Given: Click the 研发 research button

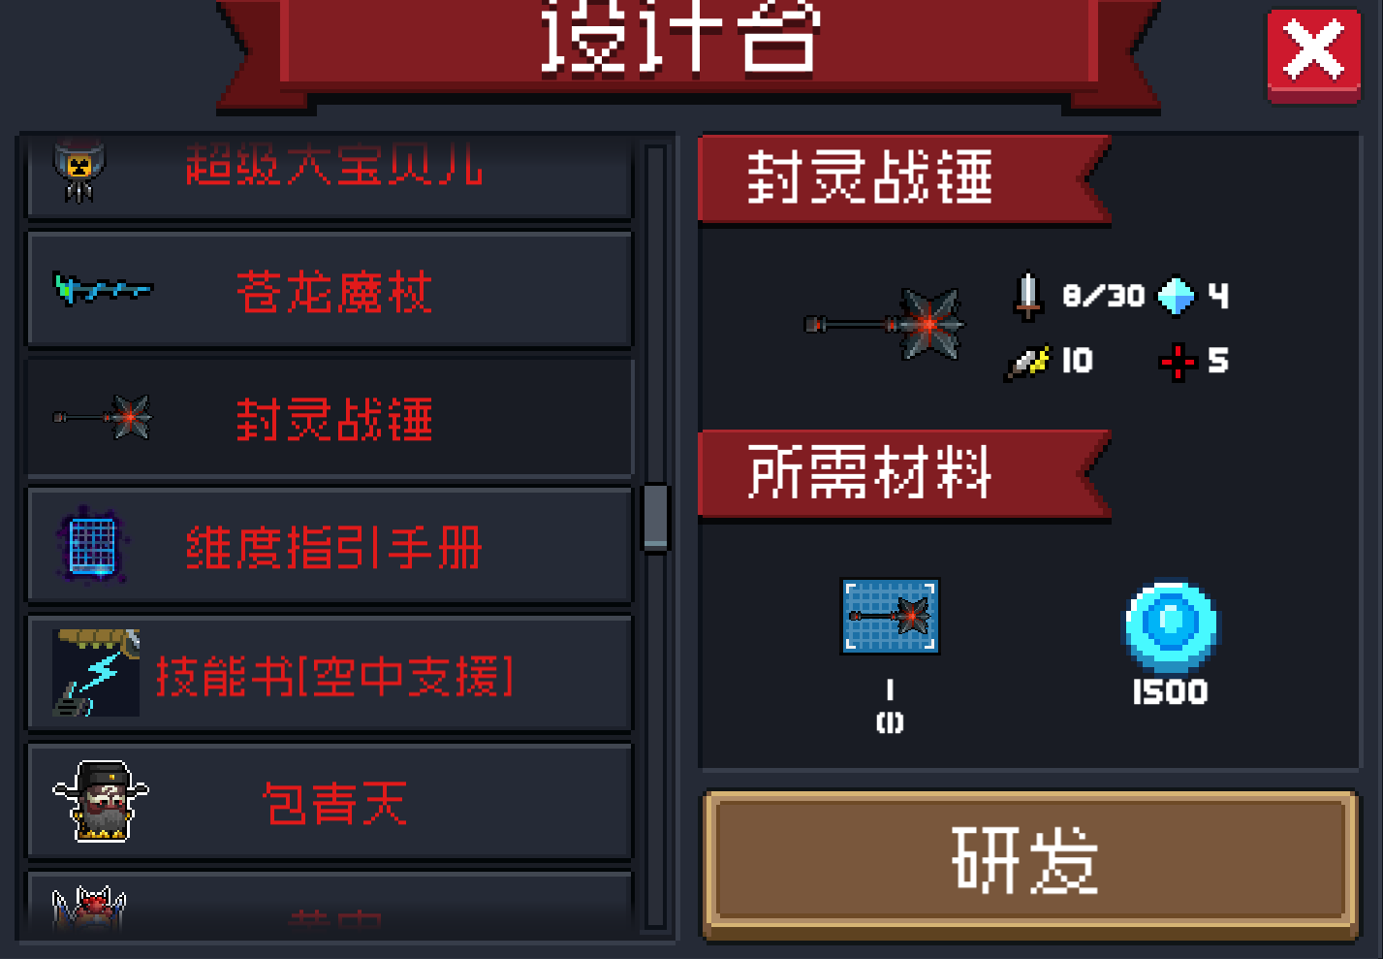Looking at the screenshot, I should pos(1028,861).
